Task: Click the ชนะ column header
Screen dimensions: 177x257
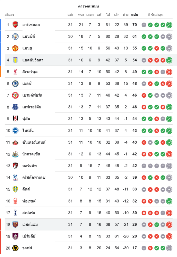Action: pos(81,15)
